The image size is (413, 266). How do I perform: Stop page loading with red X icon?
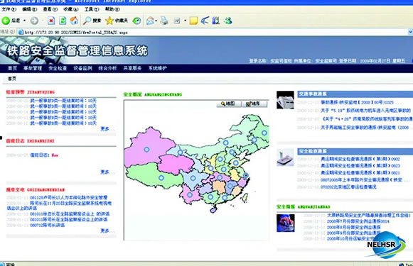coord(51,21)
